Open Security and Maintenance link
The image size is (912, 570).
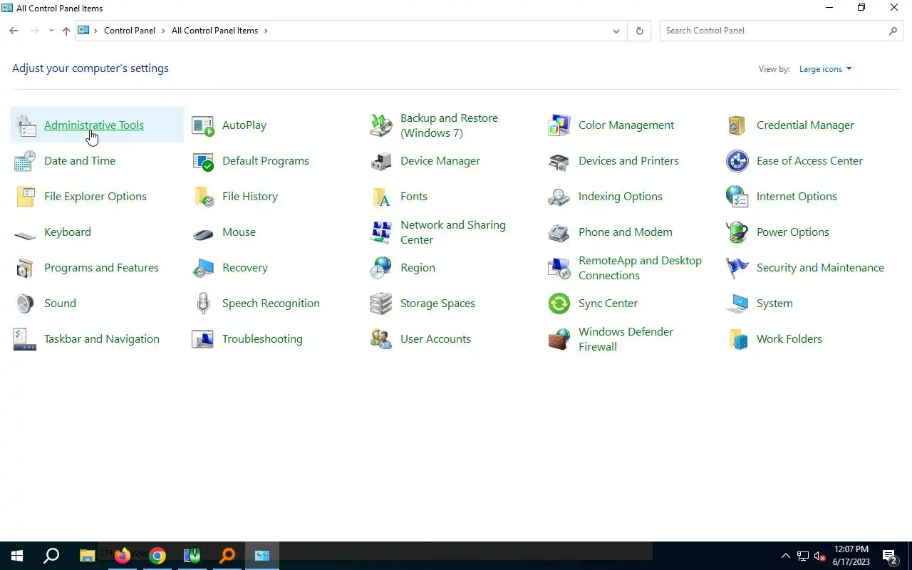(820, 268)
